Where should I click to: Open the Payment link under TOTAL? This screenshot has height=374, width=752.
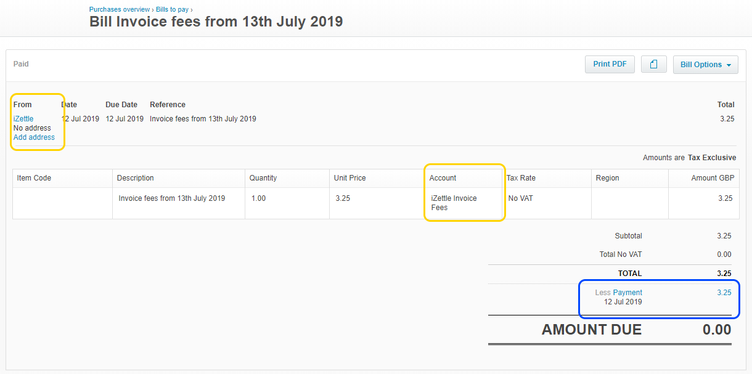click(627, 293)
